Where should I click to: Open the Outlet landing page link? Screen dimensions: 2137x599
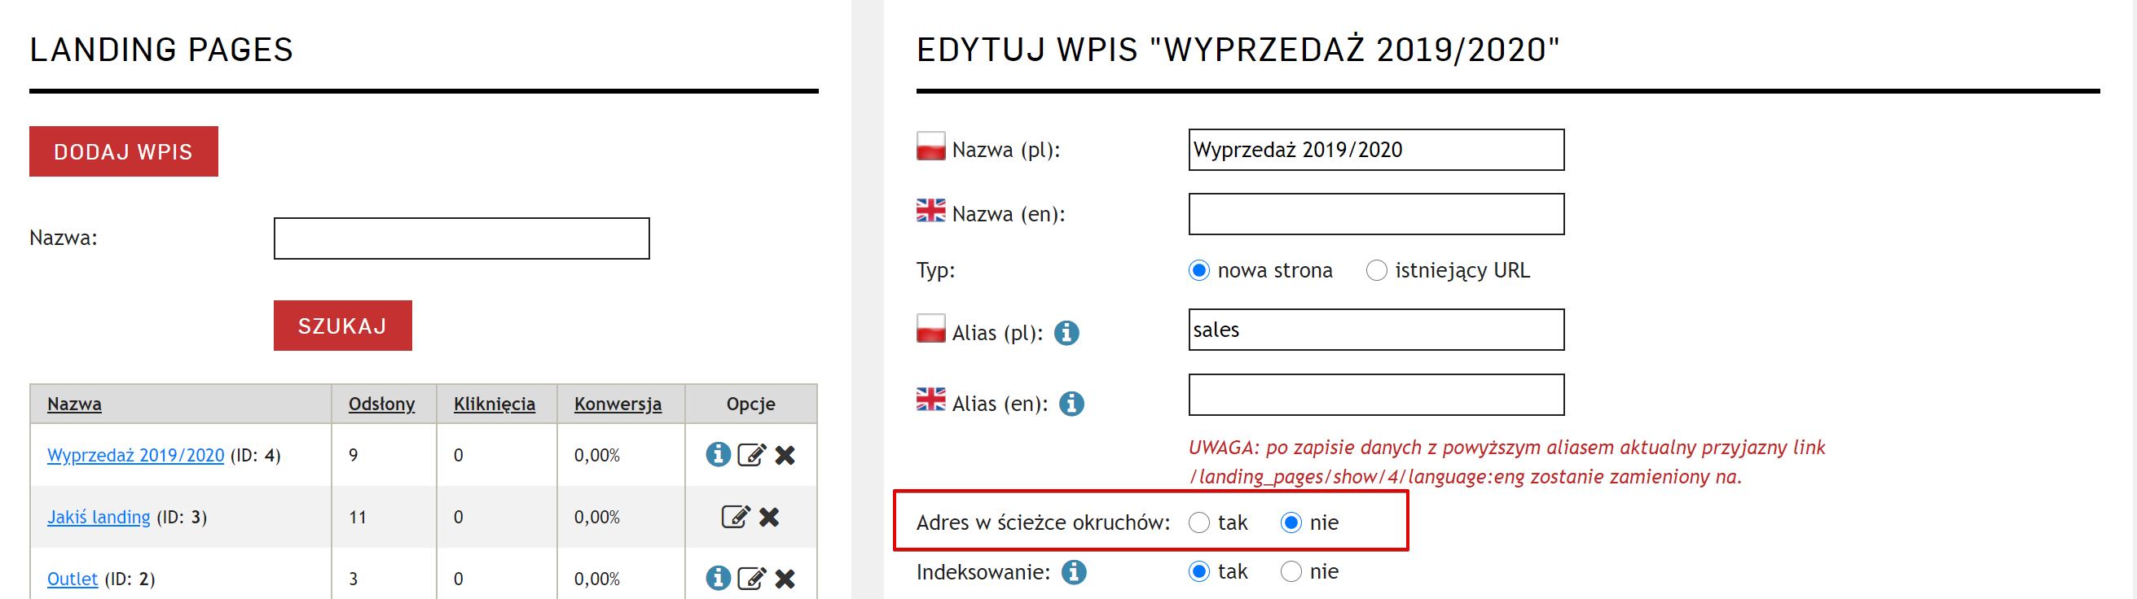[73, 579]
